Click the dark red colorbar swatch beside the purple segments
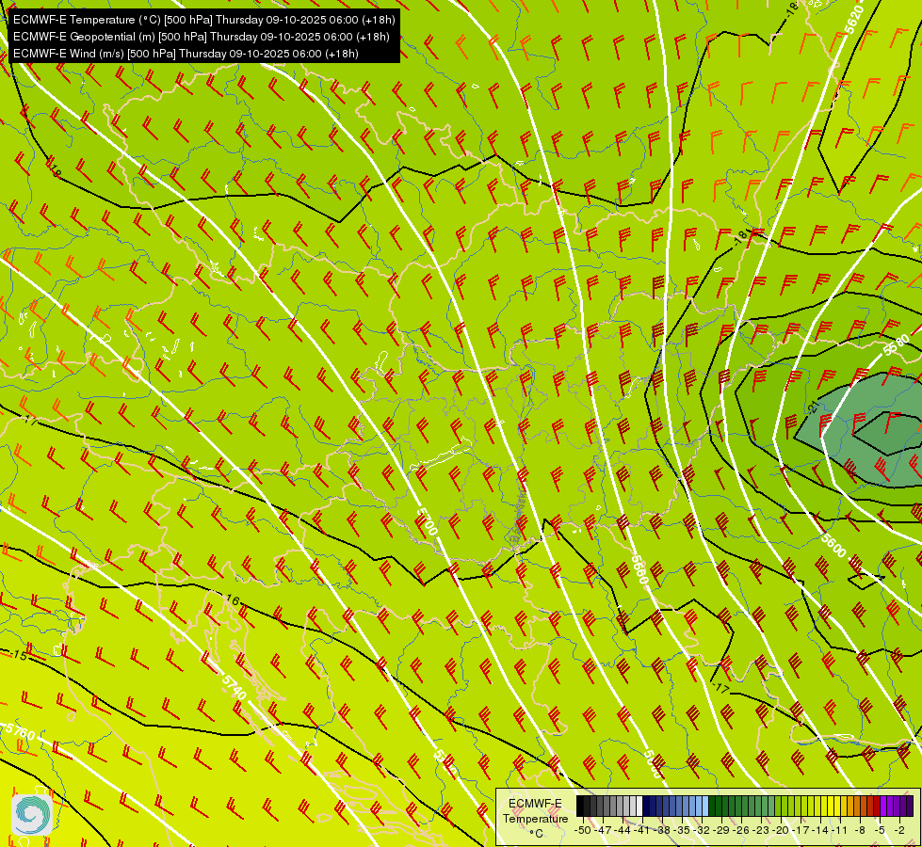This screenshot has height=847, width=922. 877,806
